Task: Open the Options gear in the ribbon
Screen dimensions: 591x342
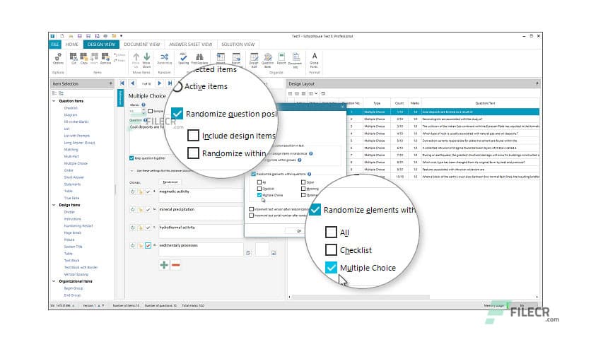Action: point(58,59)
